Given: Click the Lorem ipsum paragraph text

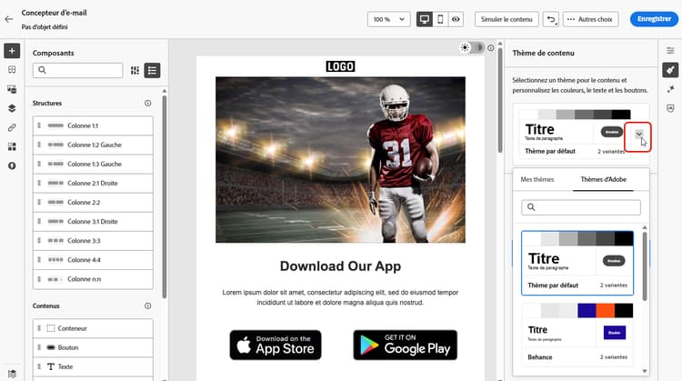Looking at the screenshot, I should [340, 297].
